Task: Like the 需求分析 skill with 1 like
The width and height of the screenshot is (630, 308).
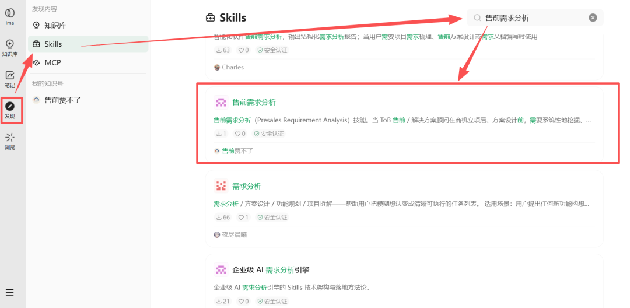Action: click(x=243, y=217)
